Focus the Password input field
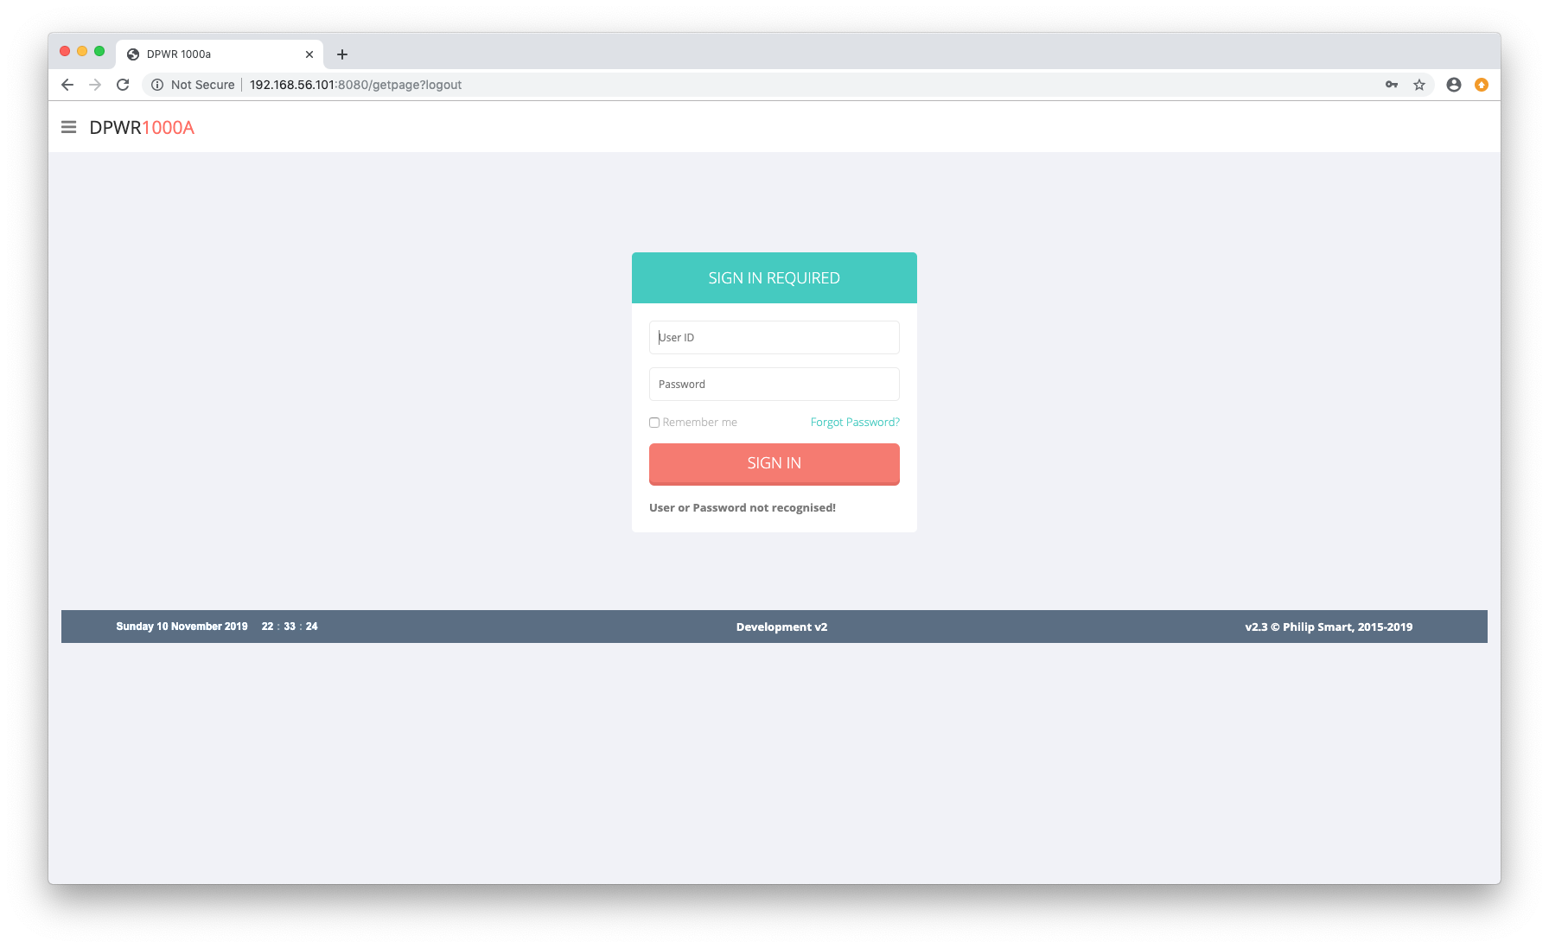Image resolution: width=1549 pixels, height=948 pixels. [x=774, y=385]
